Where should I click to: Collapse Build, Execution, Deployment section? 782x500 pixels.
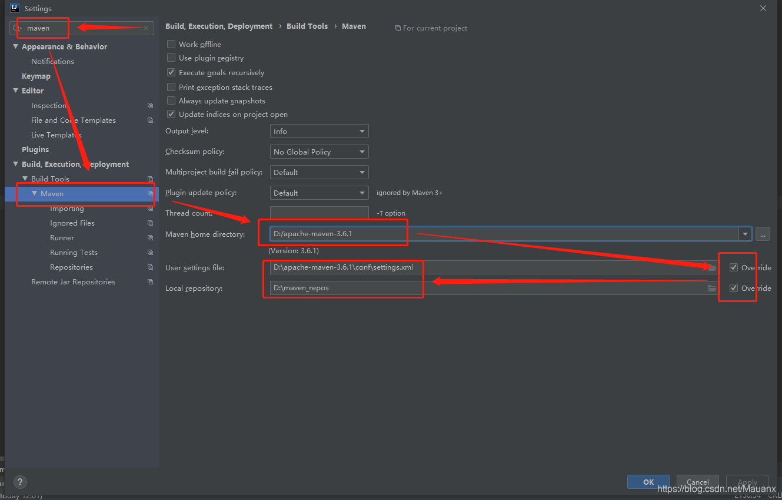(x=16, y=164)
